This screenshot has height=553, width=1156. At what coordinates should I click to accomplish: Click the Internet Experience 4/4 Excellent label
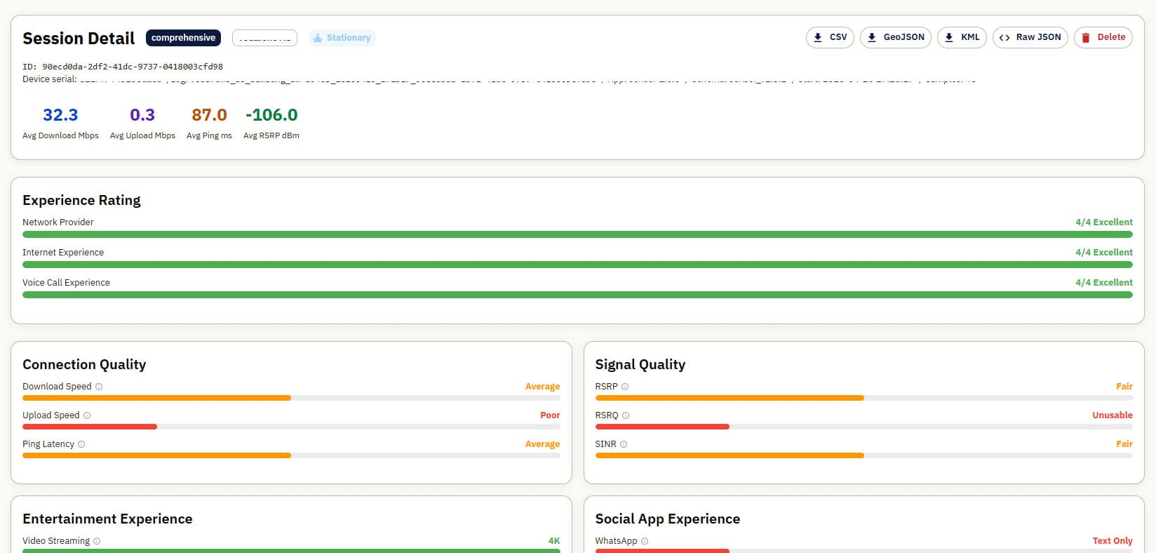tap(1104, 253)
